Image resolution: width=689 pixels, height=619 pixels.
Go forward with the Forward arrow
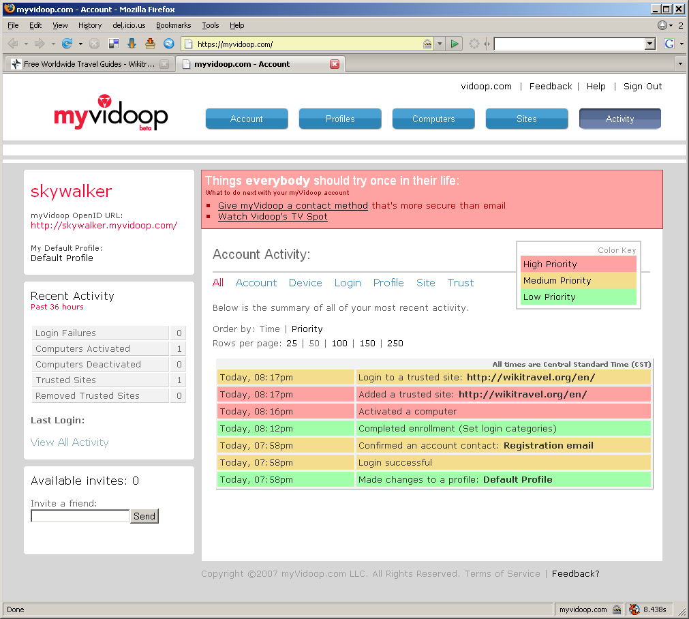40,44
